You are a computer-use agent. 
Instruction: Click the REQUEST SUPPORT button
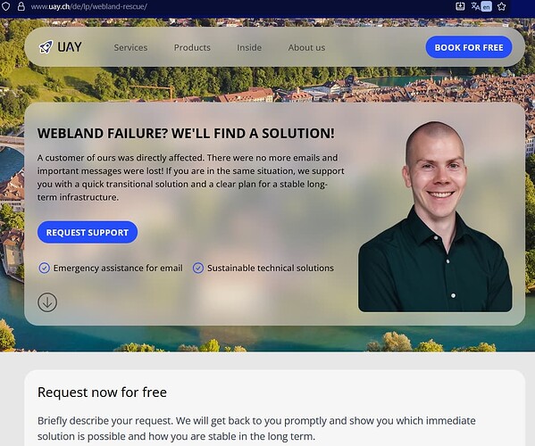coord(88,233)
